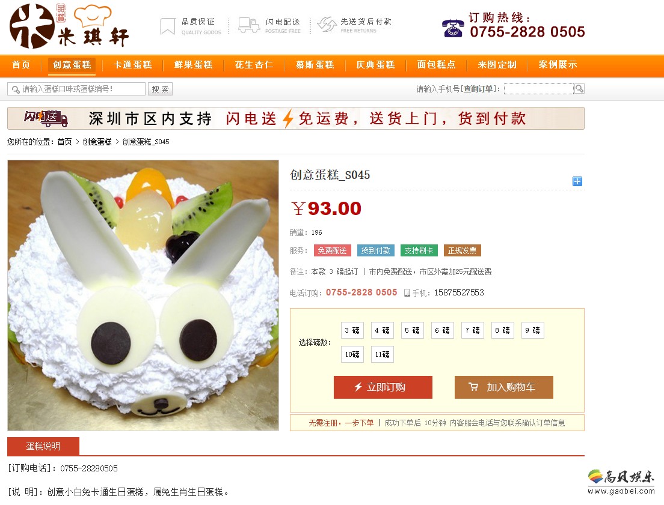Click the 米琪轩 logo
664x505 pixels.
pos(69,26)
